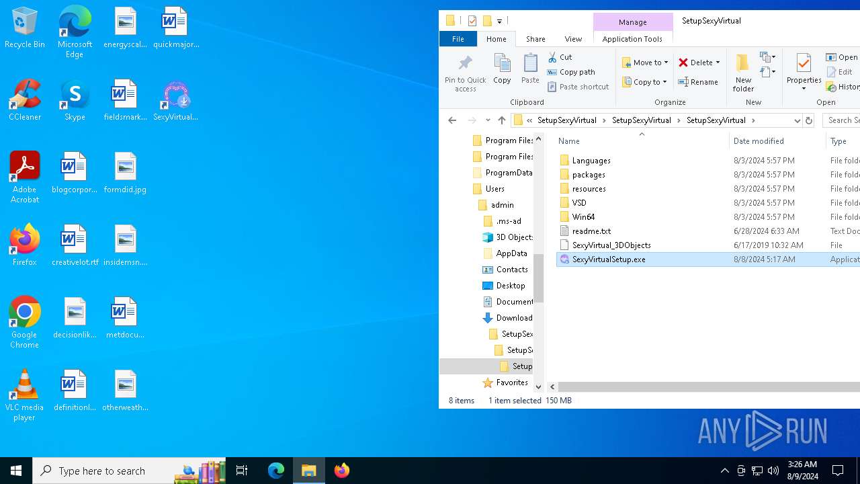860x484 pixels.
Task: Select the Win64 folder
Action: point(583,217)
